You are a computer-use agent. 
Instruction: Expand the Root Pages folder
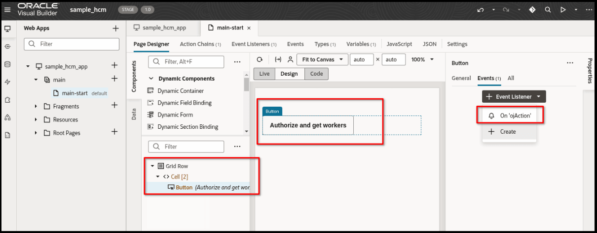coord(36,133)
